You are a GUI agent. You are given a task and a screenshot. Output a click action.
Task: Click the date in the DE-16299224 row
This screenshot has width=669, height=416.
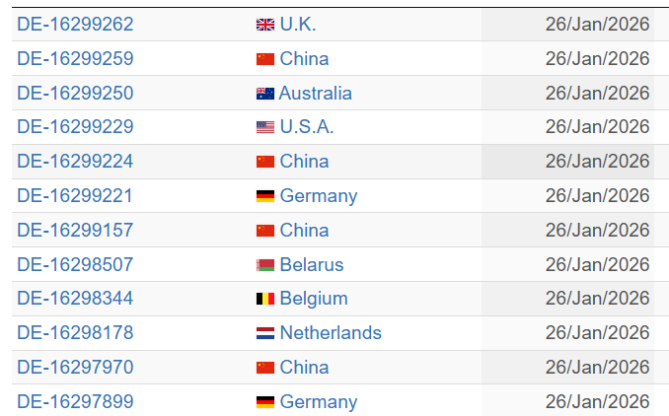coord(597,162)
